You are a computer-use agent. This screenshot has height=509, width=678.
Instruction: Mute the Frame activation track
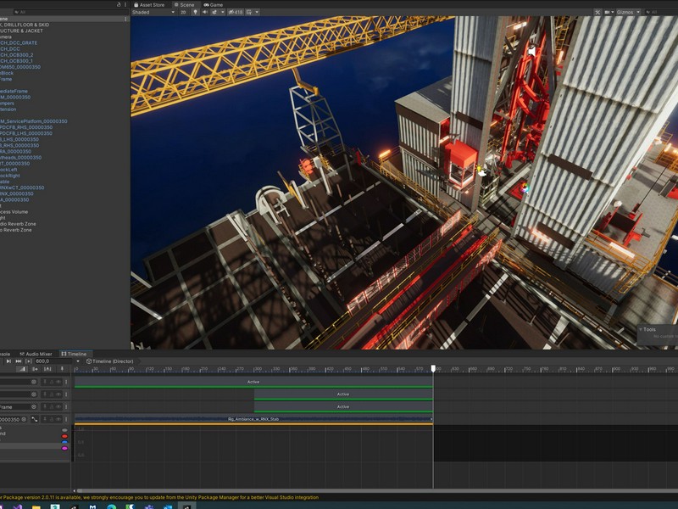pos(58,407)
